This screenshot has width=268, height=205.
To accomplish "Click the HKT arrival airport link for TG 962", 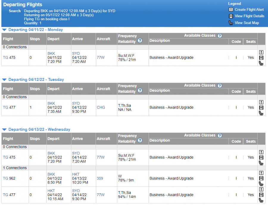I will click(x=76, y=174).
